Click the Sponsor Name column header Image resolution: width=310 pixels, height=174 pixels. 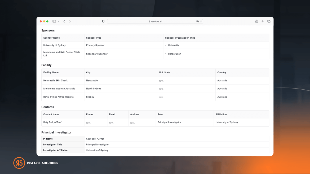click(x=51, y=38)
